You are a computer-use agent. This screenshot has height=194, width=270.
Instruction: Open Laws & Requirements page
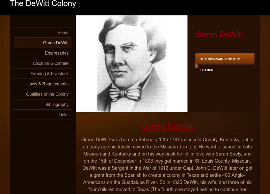click(x=43, y=84)
